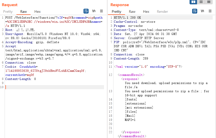Open the Response Render tab

[162, 12]
